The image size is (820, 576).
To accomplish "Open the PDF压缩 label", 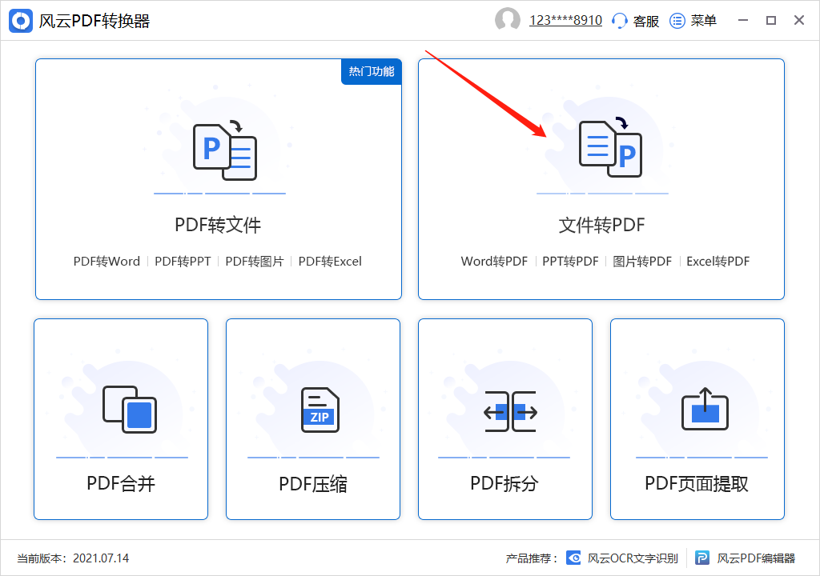I will 313,484.
